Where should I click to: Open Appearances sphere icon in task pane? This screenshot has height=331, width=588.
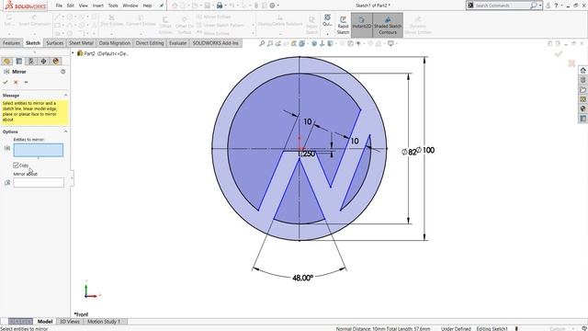pos(582,108)
